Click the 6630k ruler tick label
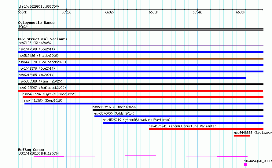Image resolution: width=272 pixels, height=168 pixels. click(22, 12)
